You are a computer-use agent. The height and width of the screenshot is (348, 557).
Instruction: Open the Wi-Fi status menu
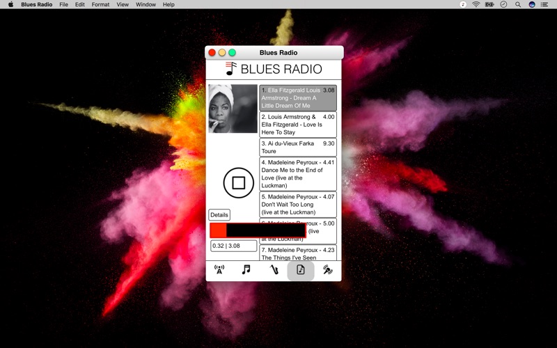[476, 4]
